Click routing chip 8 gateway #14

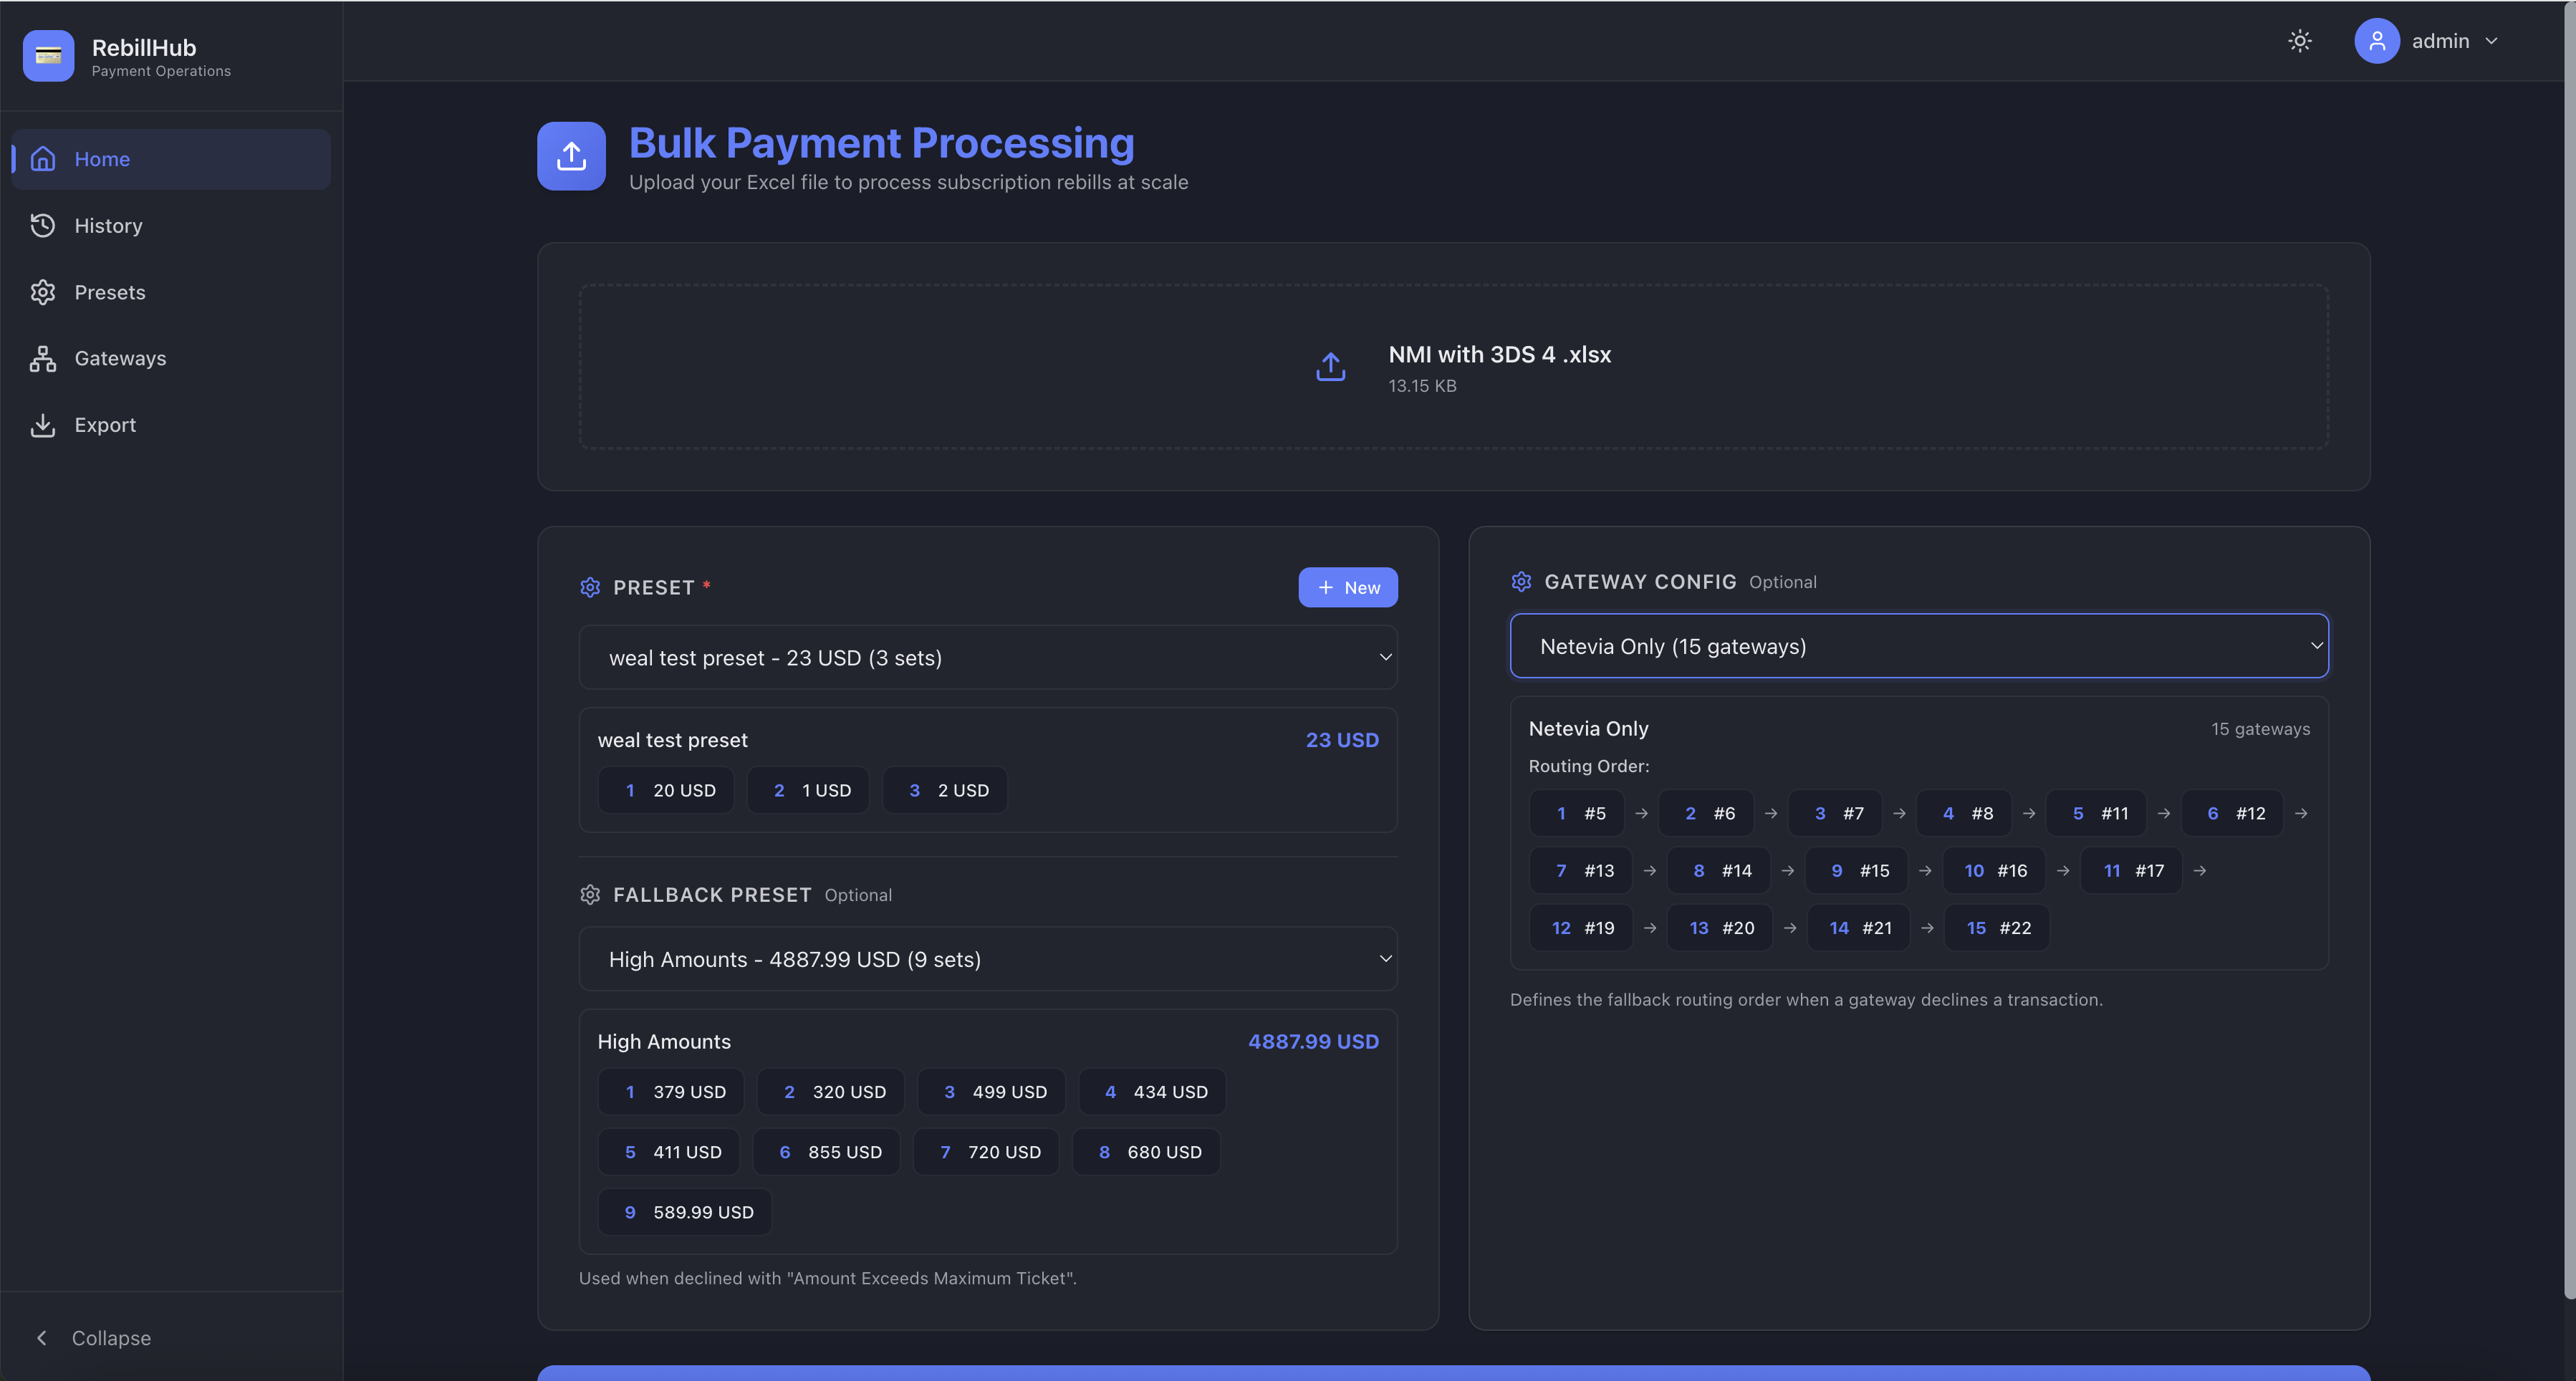tap(1719, 870)
